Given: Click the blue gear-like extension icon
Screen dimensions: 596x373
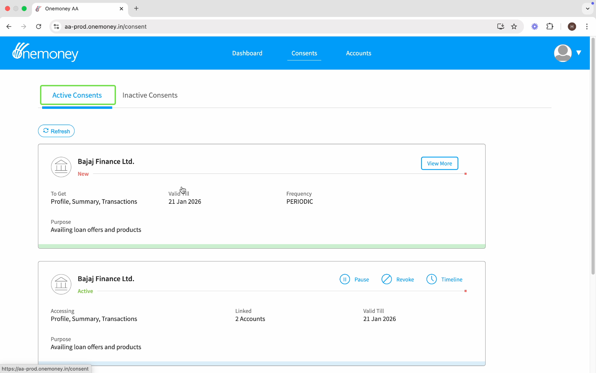Looking at the screenshot, I should 535,27.
